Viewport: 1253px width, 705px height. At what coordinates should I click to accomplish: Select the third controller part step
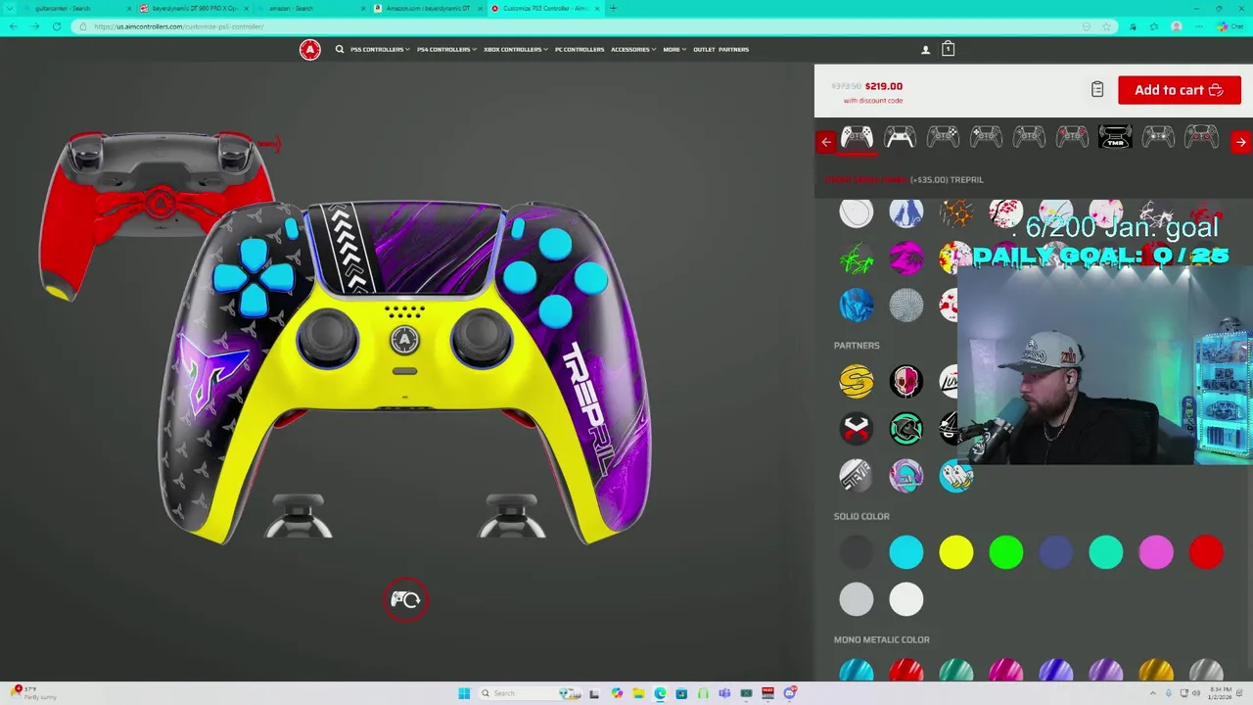point(943,138)
